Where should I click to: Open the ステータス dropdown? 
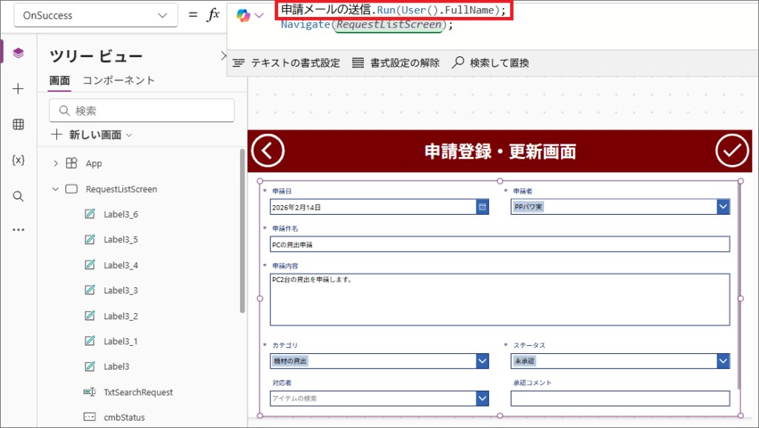tap(723, 361)
